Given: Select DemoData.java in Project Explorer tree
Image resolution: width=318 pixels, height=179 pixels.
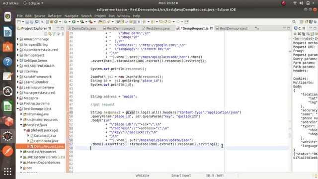Looking at the screenshot, I should [46, 141].
